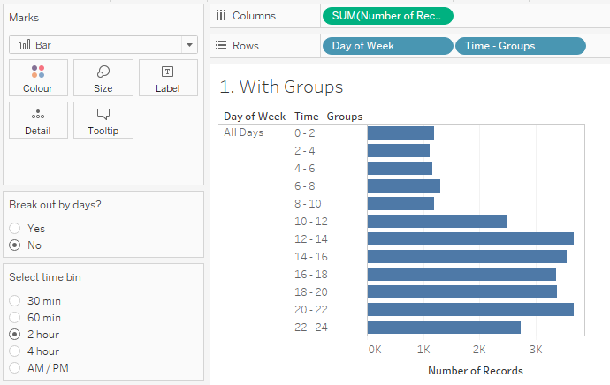610x385 pixels.
Task: Click the SUM(Number of Records) pill
Action: 388,16
